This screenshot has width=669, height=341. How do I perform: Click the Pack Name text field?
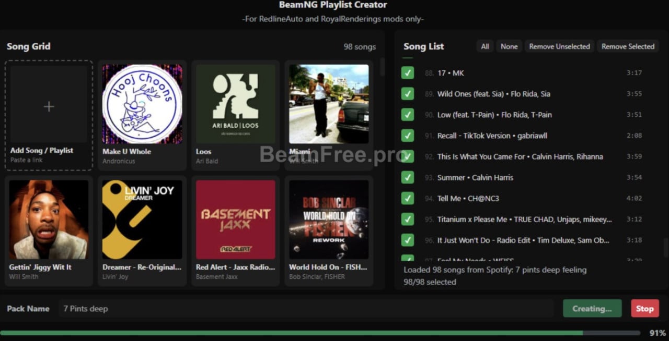[306, 309]
